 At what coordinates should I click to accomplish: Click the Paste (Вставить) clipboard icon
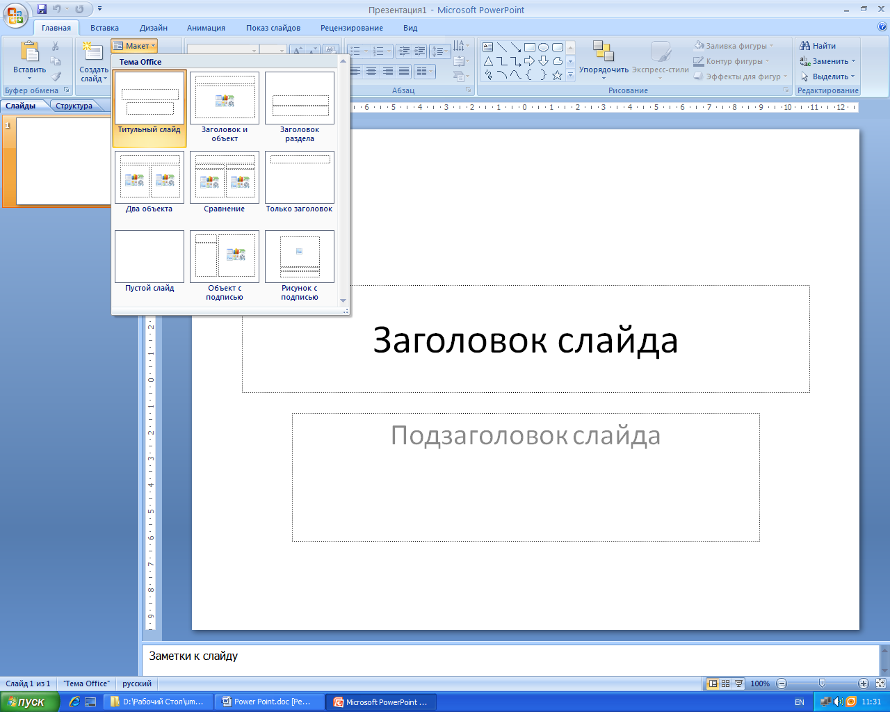tap(29, 52)
